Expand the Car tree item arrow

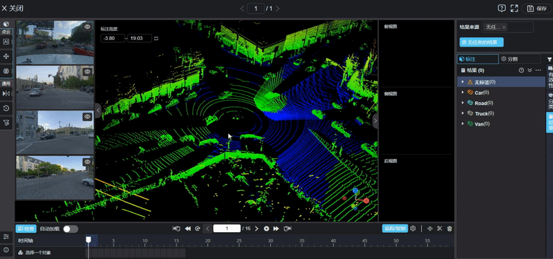[462, 93]
